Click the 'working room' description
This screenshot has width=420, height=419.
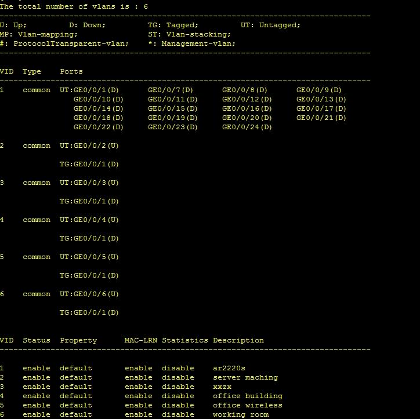pyautogui.click(x=241, y=415)
